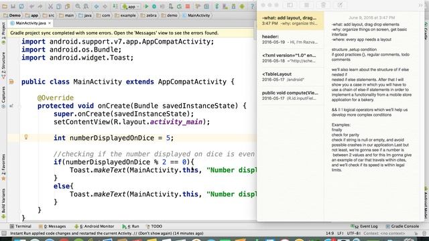The width and height of the screenshot is (429, 241).
Task: Select the java breadcrumb folder
Action: [x=85, y=15]
